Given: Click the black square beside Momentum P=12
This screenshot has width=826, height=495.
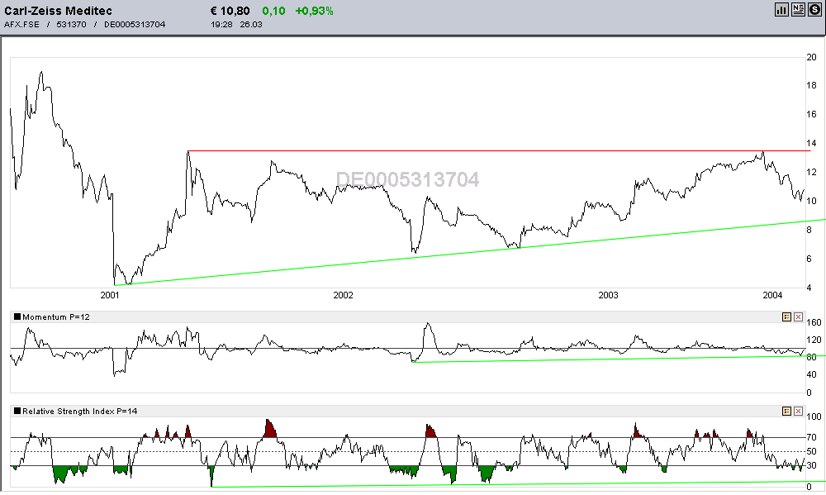Looking at the screenshot, I should 17,317.
